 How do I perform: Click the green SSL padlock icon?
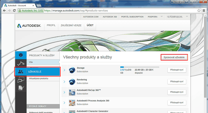pos(20,11)
